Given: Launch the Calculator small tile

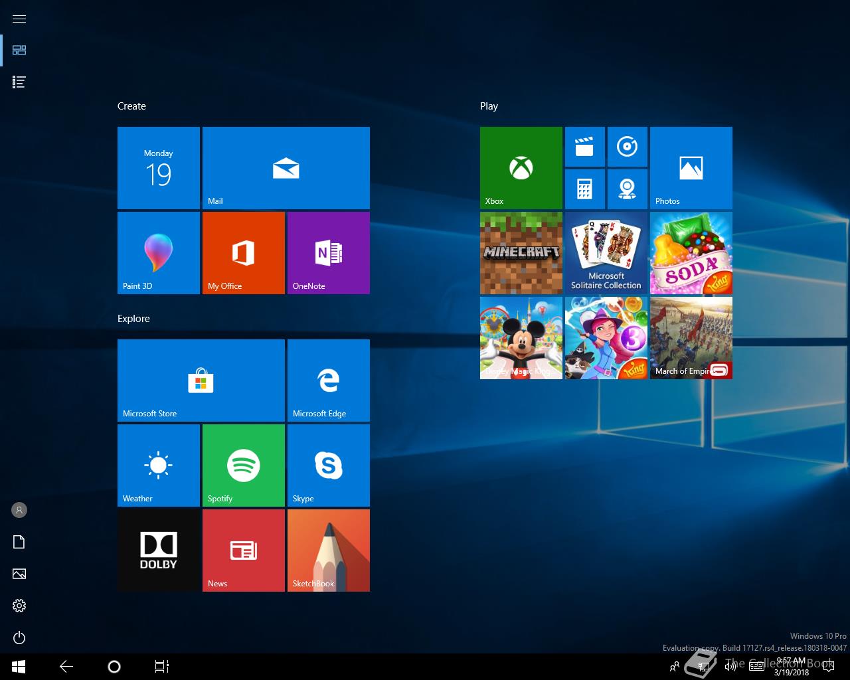Looking at the screenshot, I should [x=585, y=189].
